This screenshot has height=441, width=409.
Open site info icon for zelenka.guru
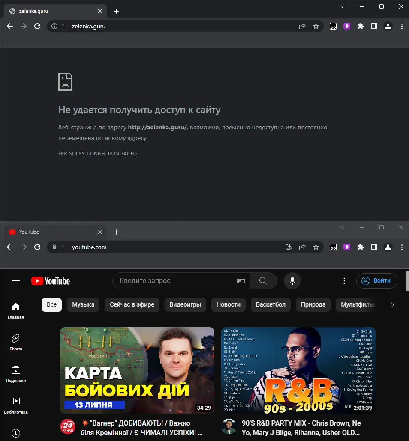pos(54,26)
